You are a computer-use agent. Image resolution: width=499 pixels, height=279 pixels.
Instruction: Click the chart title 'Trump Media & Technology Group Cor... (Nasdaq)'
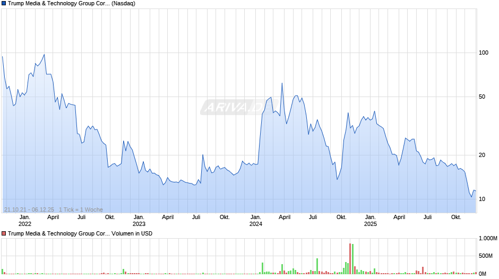pos(72,4)
